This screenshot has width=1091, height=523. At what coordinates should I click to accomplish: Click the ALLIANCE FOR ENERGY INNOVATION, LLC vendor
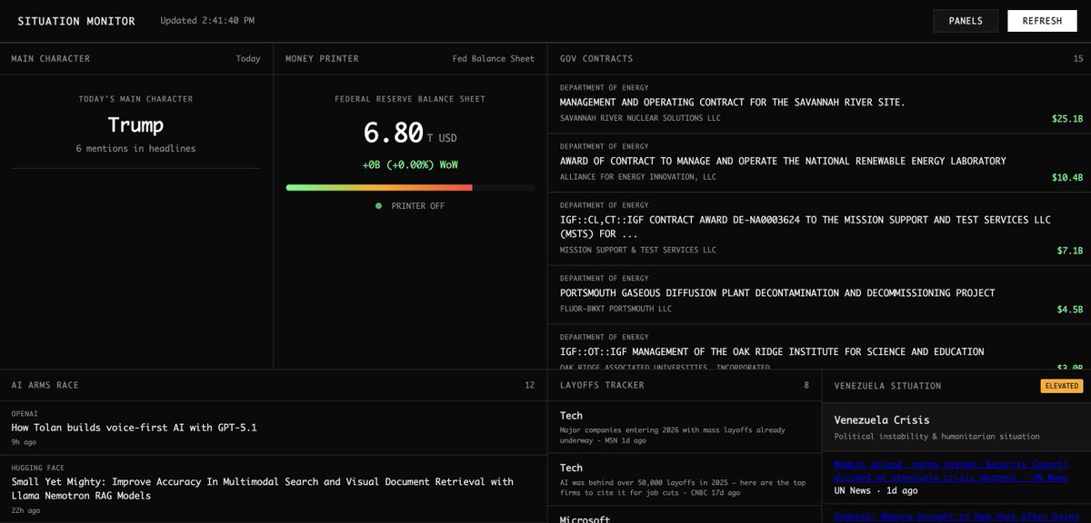point(637,177)
